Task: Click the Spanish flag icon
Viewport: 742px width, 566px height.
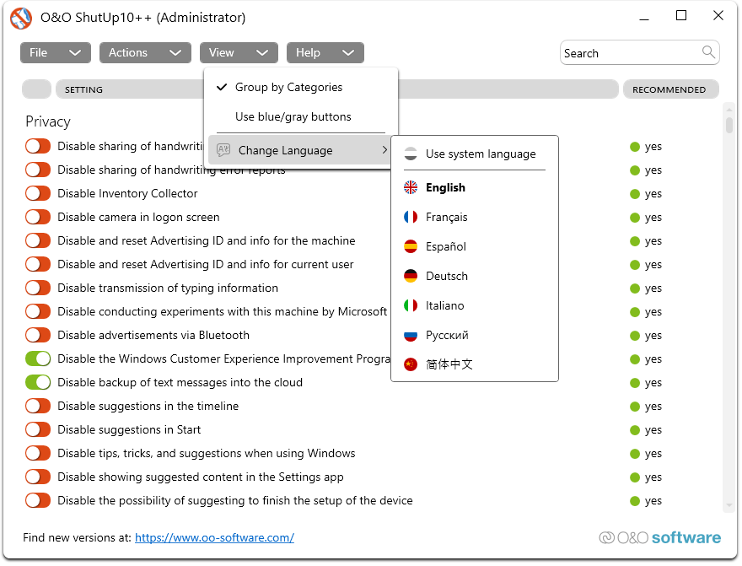Action: point(411,247)
